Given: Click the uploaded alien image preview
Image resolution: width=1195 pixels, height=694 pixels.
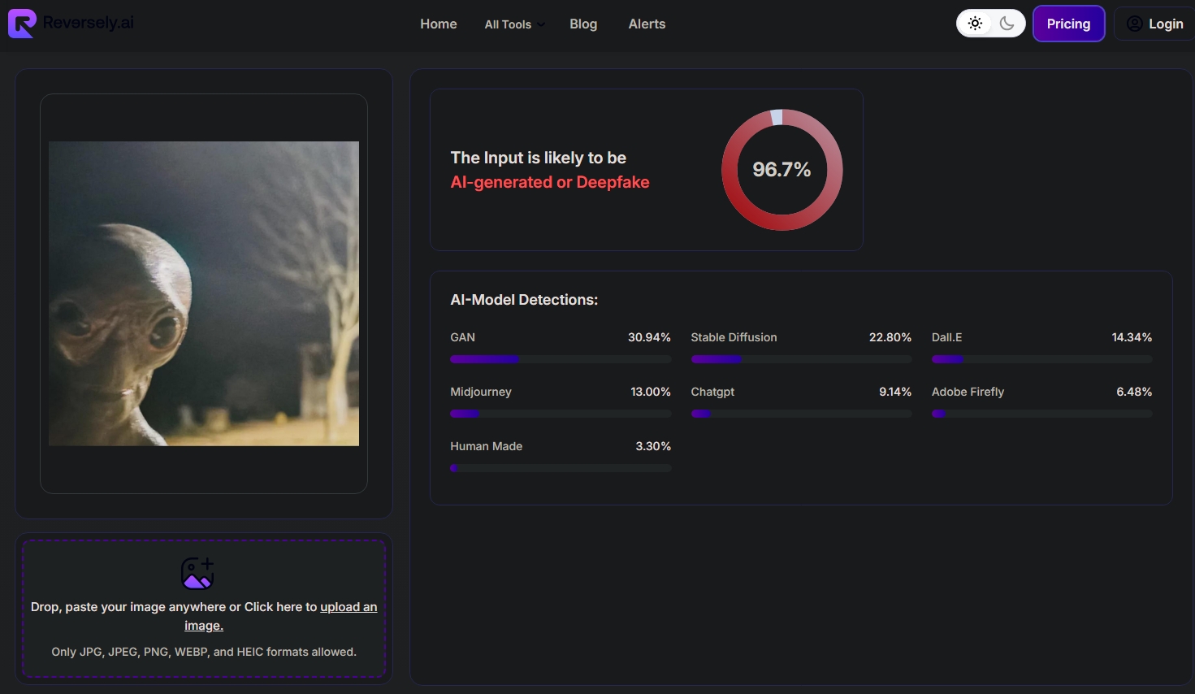Looking at the screenshot, I should tap(204, 293).
